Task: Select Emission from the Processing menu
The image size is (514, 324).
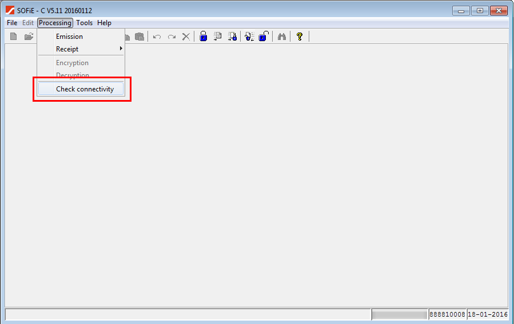Action: (69, 37)
